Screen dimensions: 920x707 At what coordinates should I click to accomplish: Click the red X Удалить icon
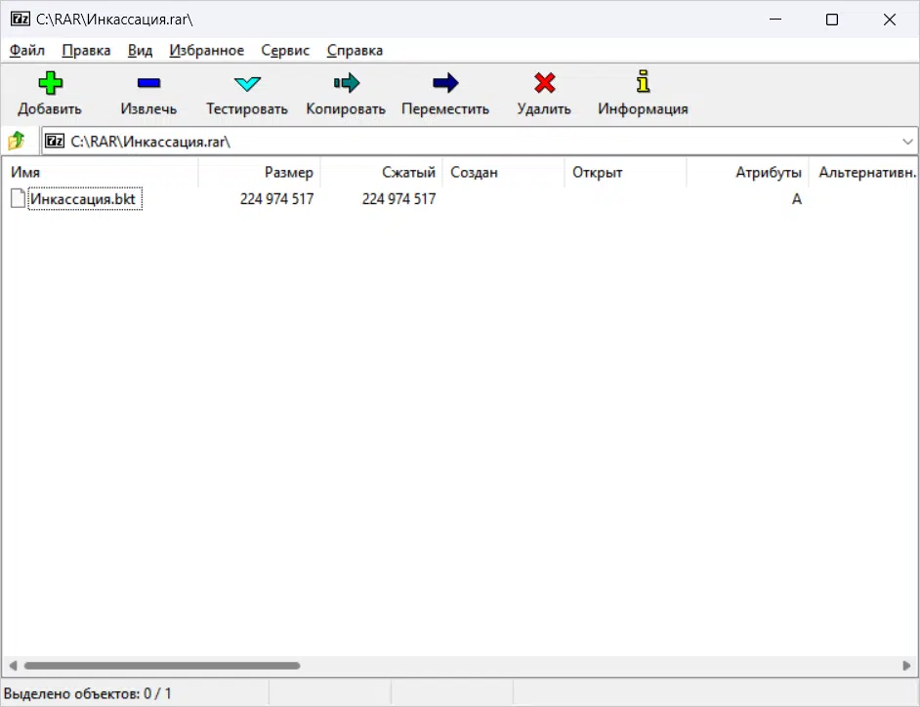pos(544,84)
